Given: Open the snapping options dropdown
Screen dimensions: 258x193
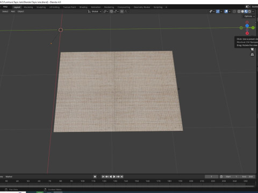Looking at the screenshot, I should click(116, 11).
